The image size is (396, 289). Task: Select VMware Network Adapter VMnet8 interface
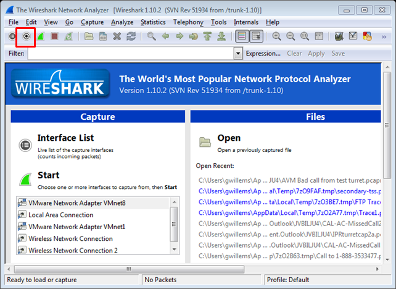tap(93, 203)
